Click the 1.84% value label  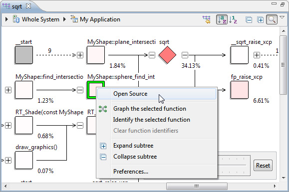pos(117,66)
